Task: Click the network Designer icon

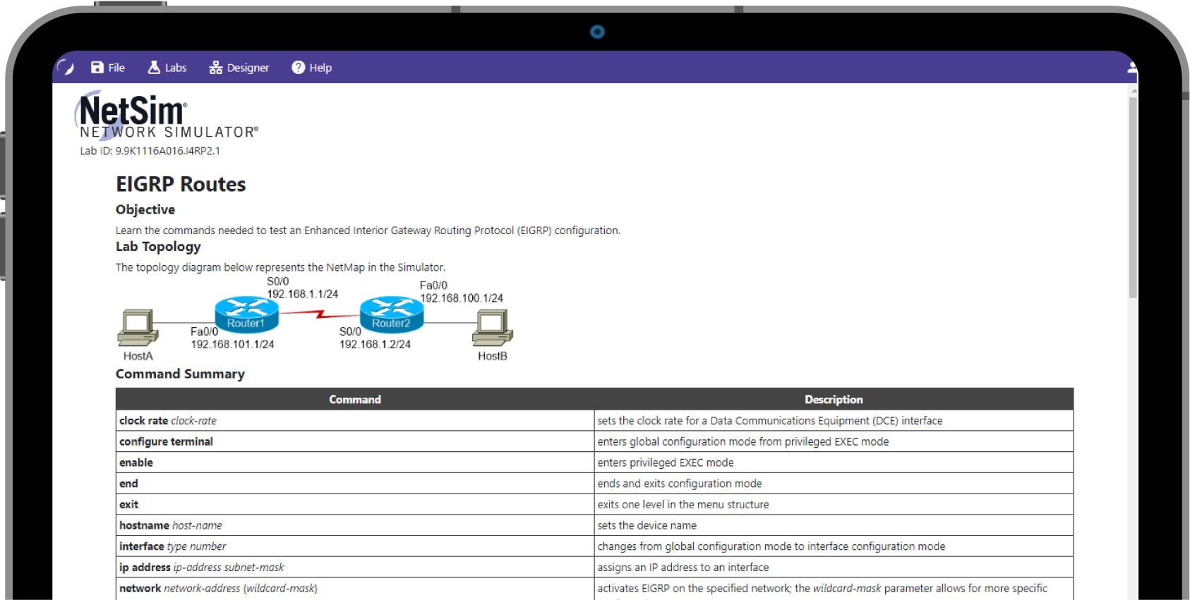Action: click(216, 68)
